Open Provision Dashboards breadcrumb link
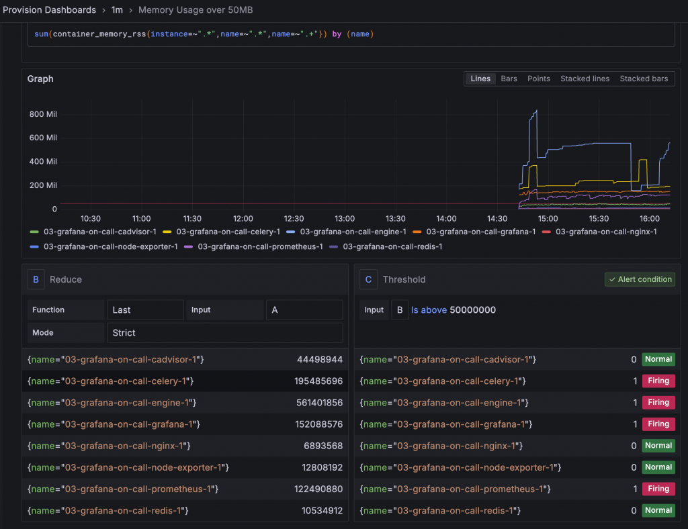 tap(49, 9)
